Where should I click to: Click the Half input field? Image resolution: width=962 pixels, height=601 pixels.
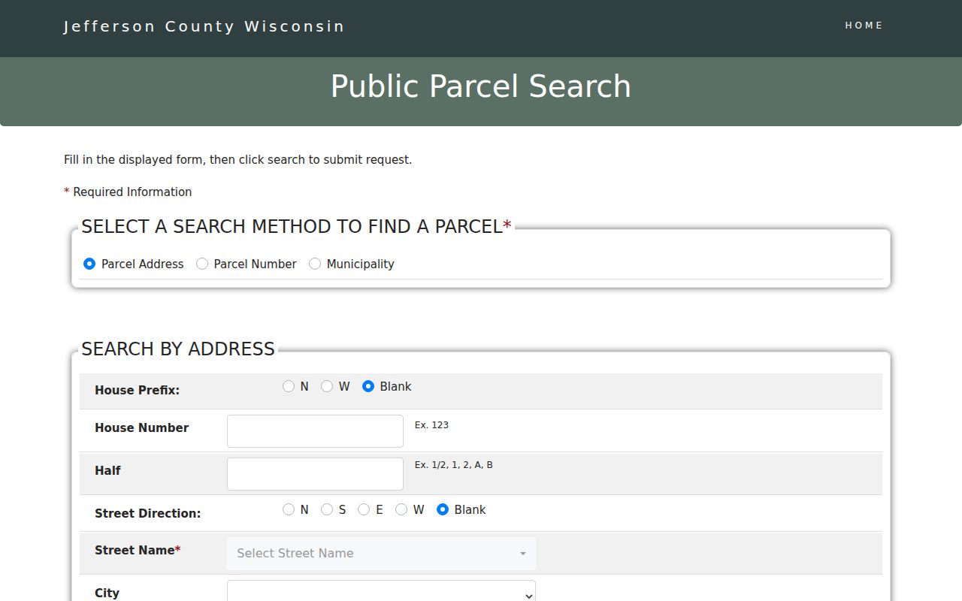coord(315,474)
